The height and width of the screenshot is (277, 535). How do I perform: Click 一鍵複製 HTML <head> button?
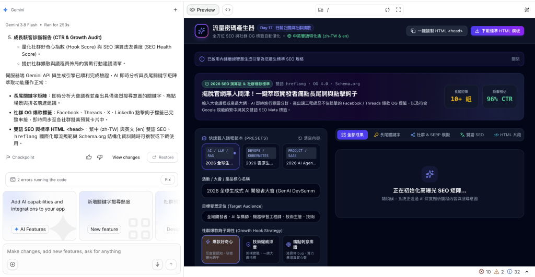437,31
